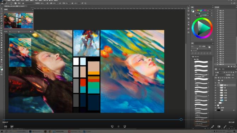Toggle pressure for opacity in options bar
The image size is (237, 133).
coord(47,3)
